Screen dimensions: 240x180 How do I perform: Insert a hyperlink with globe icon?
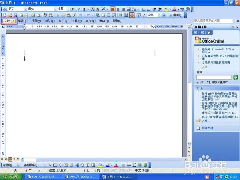click(98, 15)
